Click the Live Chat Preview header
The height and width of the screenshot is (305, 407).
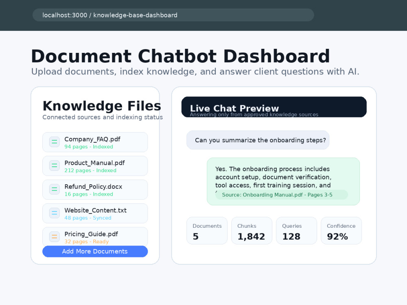coord(274,107)
